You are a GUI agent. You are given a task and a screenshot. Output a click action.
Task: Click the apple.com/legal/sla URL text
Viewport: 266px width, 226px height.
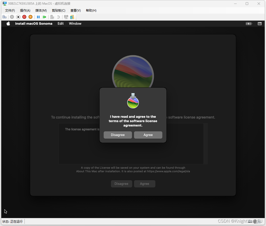[x=169, y=171]
